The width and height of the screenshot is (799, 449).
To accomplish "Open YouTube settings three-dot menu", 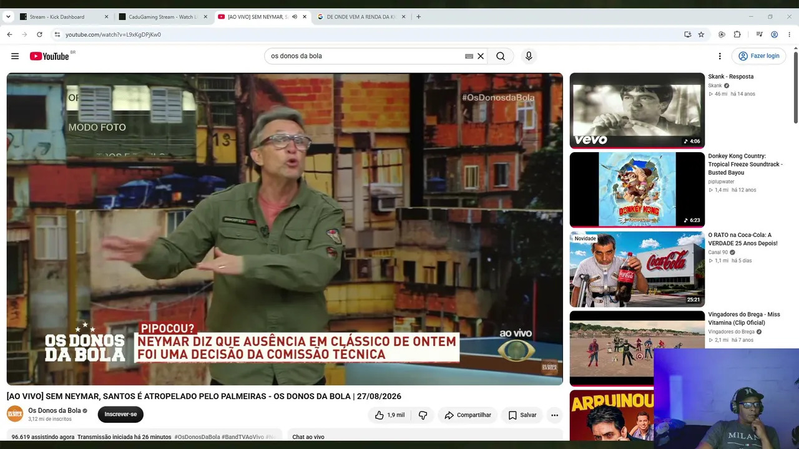I will point(720,56).
